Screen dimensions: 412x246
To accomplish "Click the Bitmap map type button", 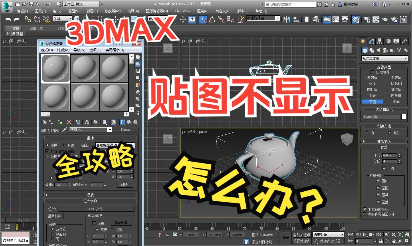I will tap(125, 130).
